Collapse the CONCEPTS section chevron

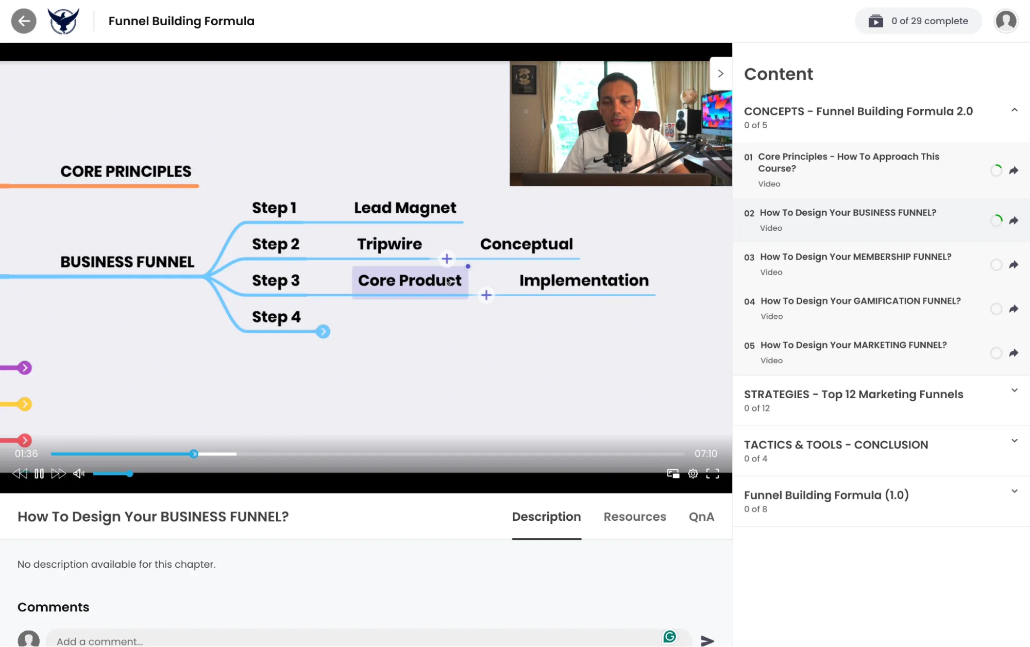pyautogui.click(x=1015, y=110)
